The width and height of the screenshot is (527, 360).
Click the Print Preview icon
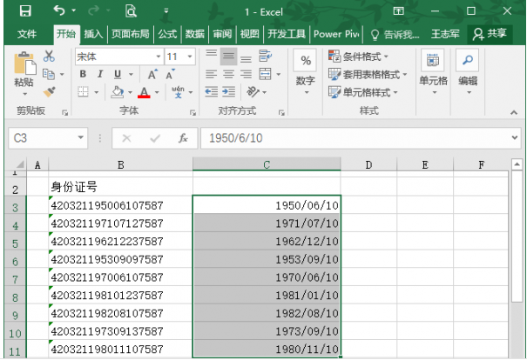(x=131, y=11)
